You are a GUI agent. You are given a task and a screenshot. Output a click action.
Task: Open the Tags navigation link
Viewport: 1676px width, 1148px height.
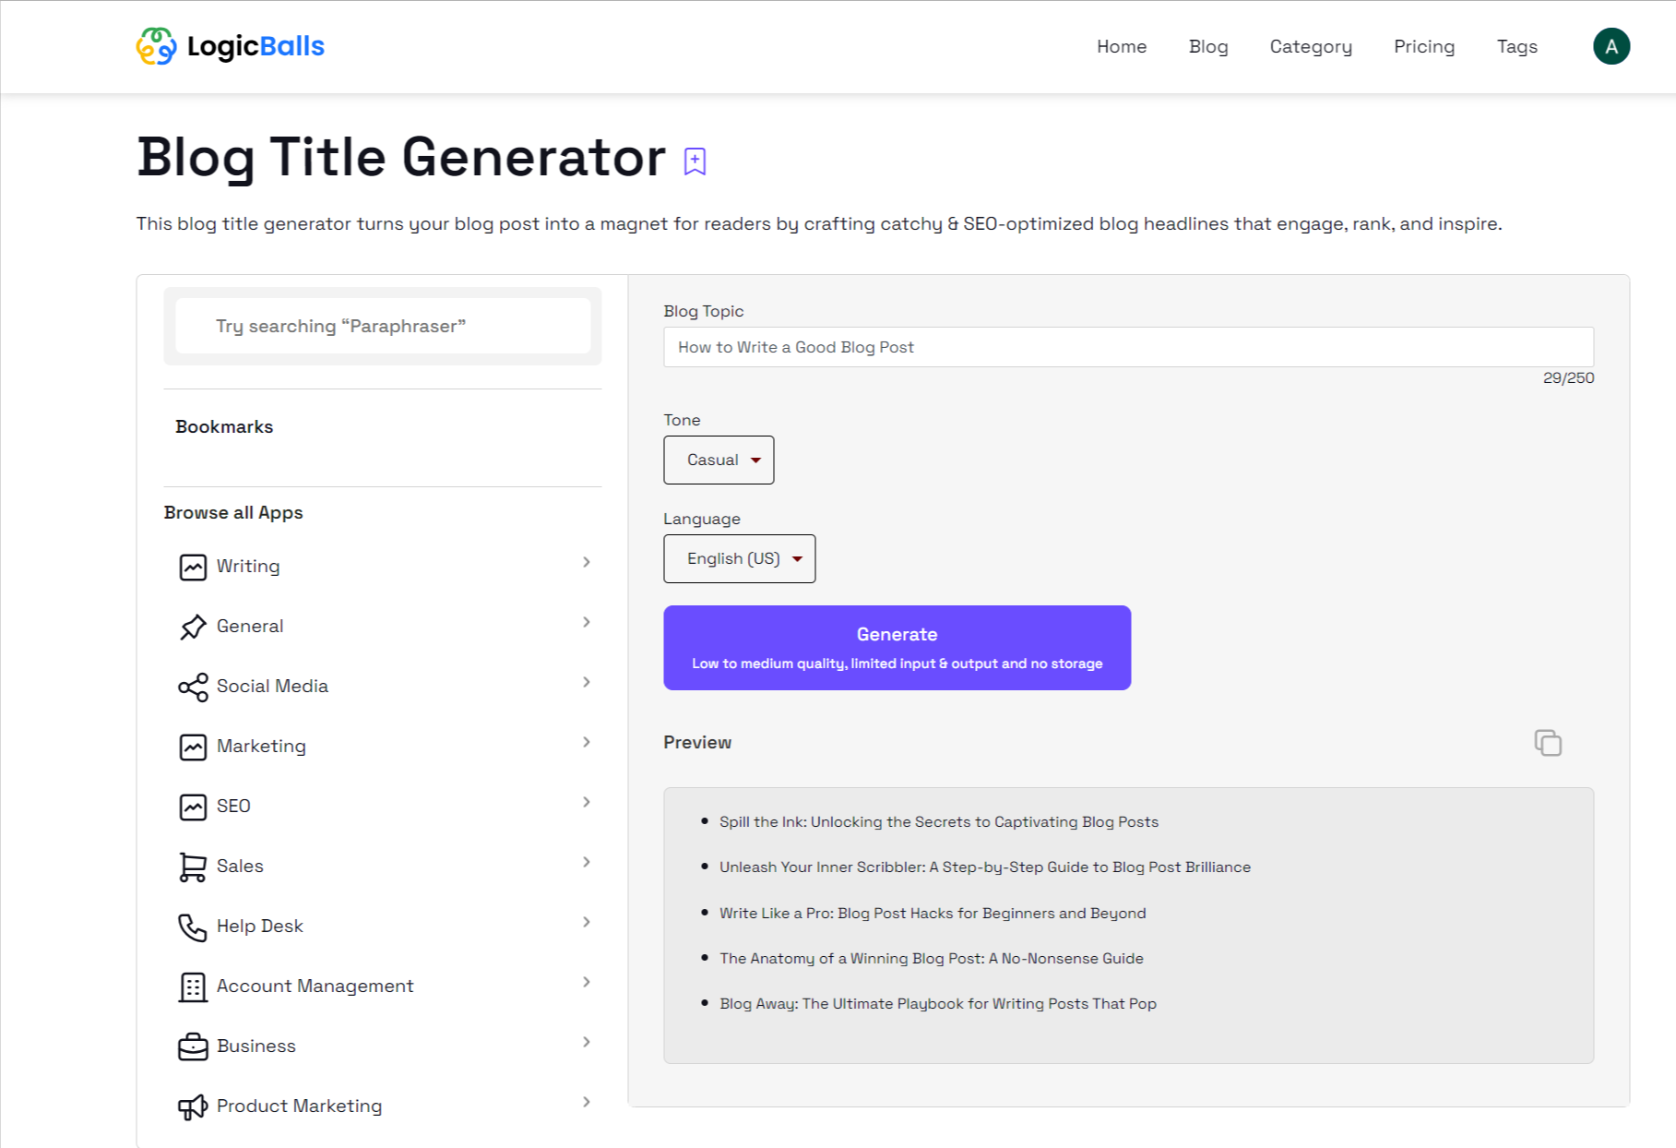coord(1516,46)
